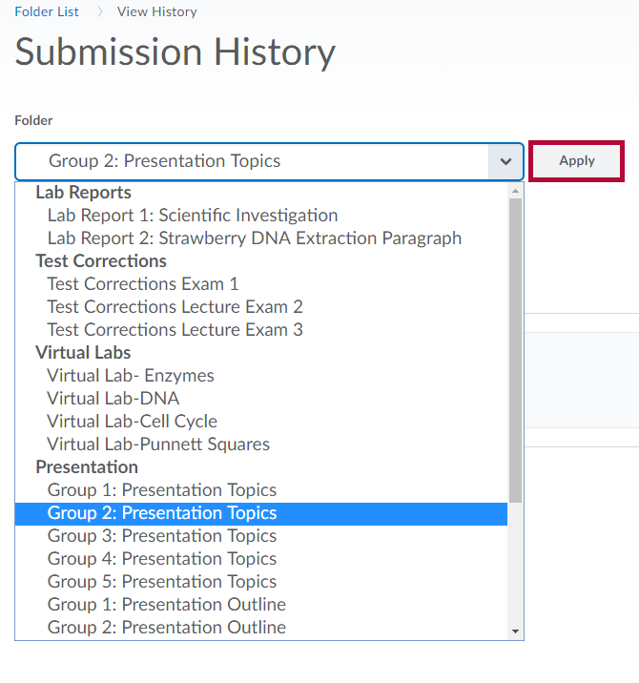The height and width of the screenshot is (683, 639).
Task: Click the Apply button
Action: [x=576, y=161]
